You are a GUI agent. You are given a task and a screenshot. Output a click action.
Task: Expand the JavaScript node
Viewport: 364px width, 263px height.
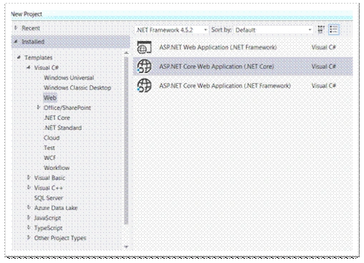tap(29, 218)
